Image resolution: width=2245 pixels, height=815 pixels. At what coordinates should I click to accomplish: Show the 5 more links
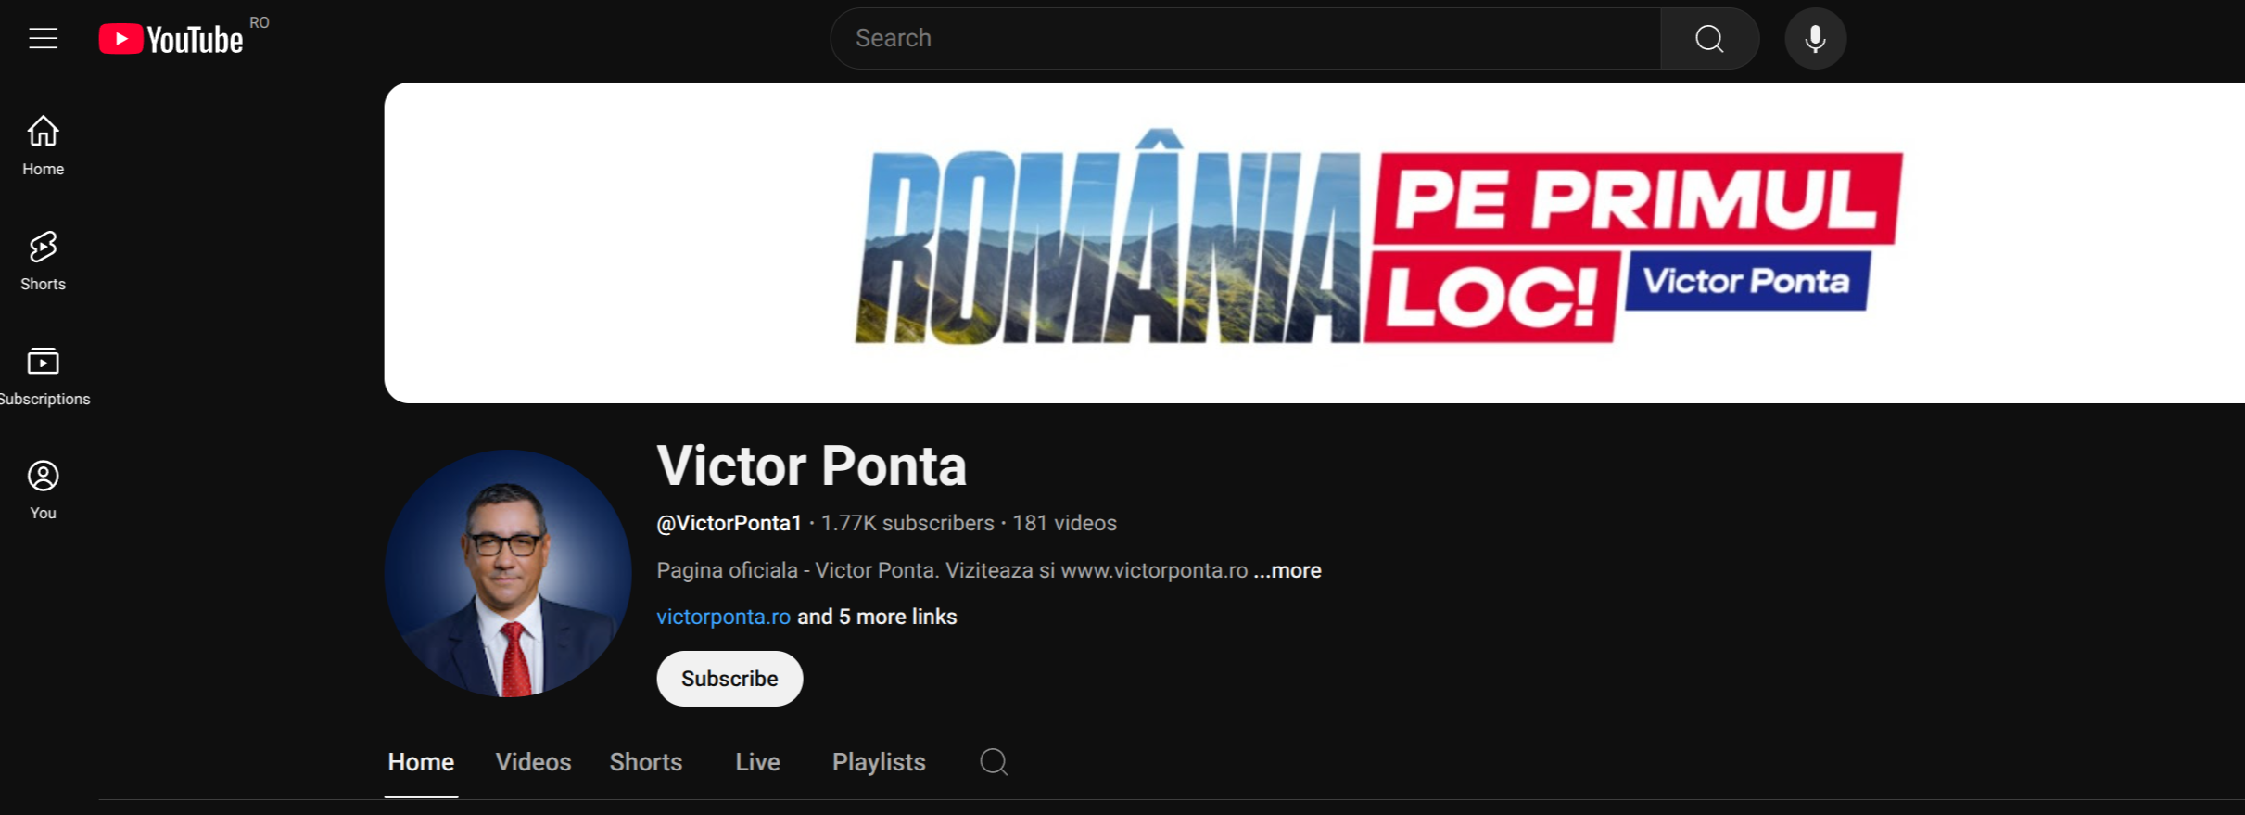tap(877, 617)
